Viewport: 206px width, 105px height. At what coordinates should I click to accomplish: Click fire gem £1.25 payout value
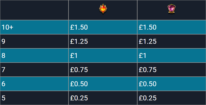point(79,41)
